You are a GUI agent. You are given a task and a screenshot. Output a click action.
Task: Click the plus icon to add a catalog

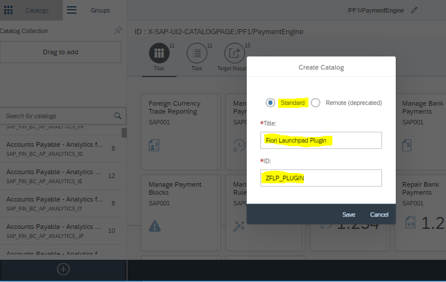pyautogui.click(x=63, y=269)
